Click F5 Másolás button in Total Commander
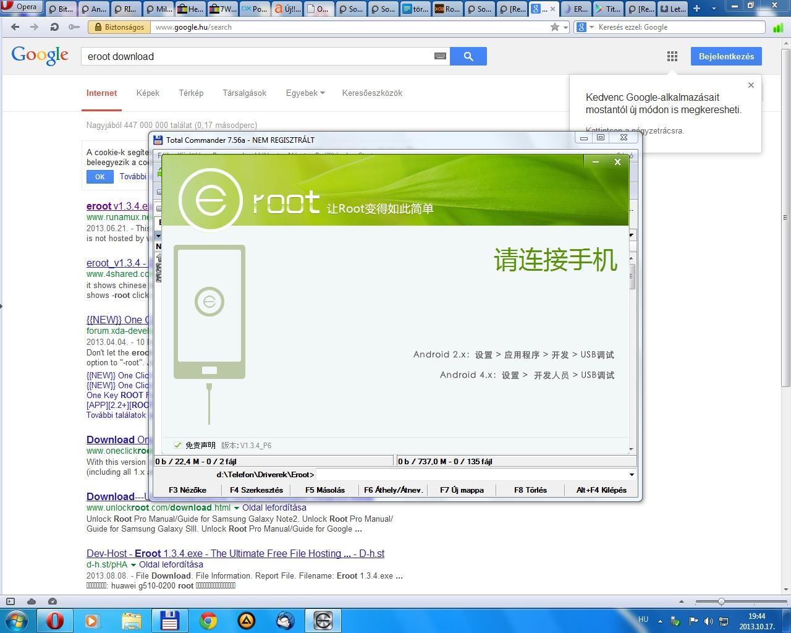Viewport: 791px width, 633px height. pos(325,490)
